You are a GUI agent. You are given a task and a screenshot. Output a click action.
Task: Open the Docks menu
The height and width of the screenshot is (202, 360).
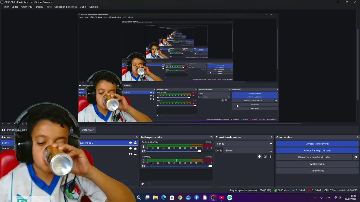point(39,7)
